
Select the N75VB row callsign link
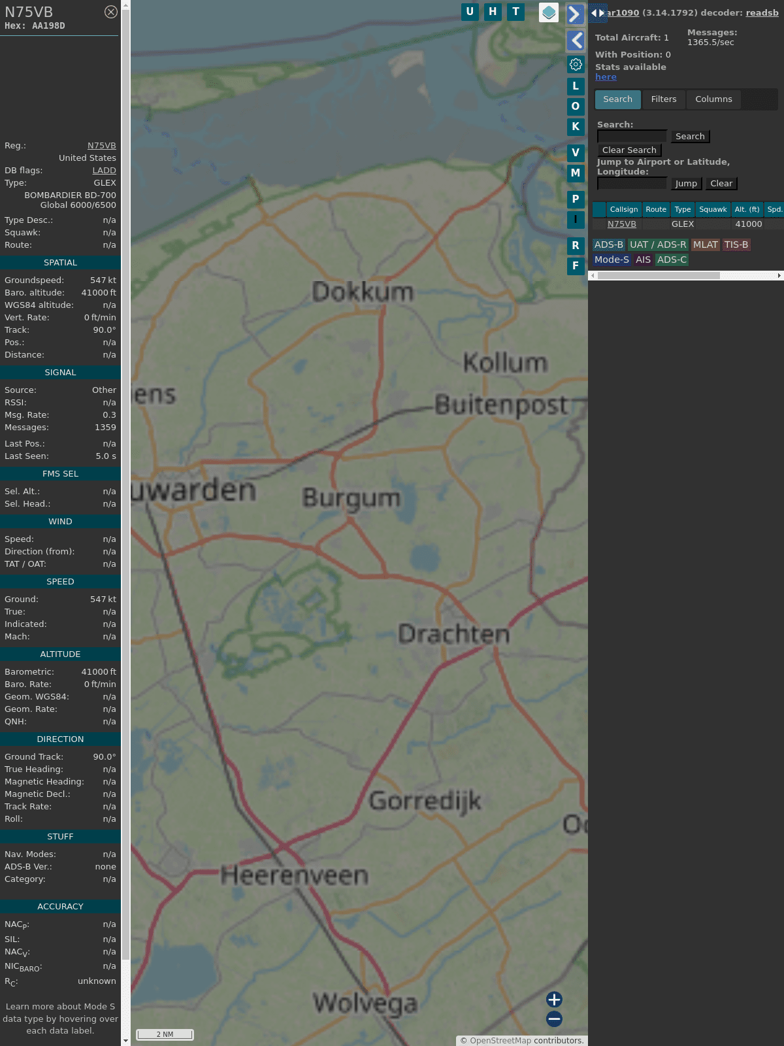coord(622,224)
